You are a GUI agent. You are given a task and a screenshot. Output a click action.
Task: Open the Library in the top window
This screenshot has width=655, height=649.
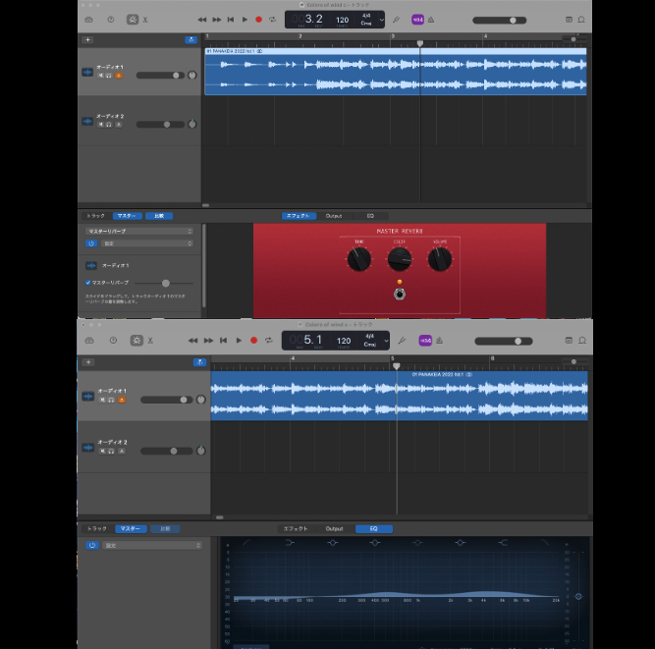(88, 20)
